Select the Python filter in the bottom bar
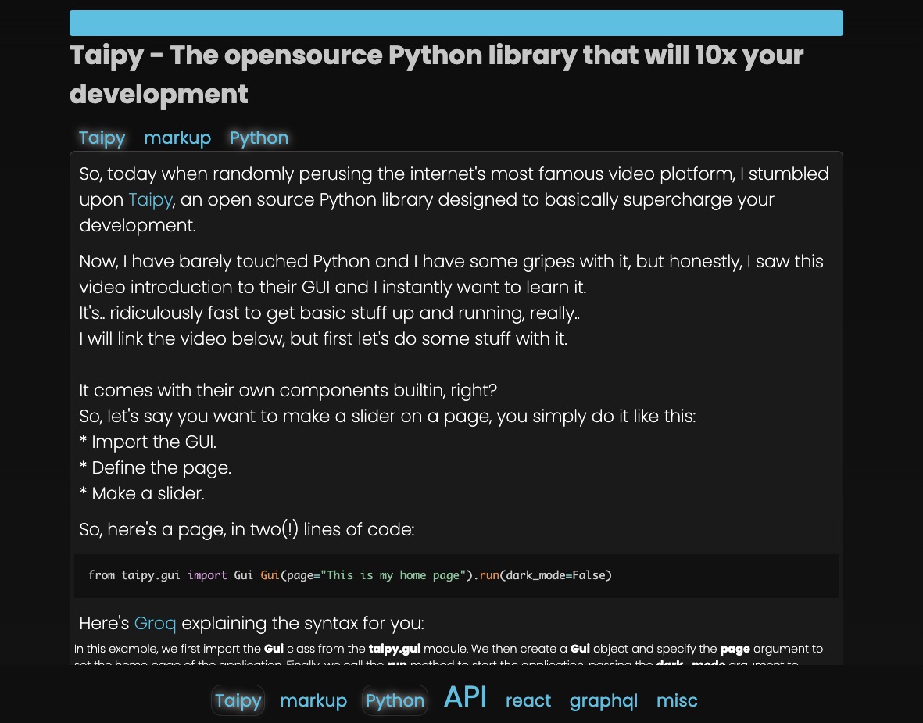This screenshot has width=923, height=723. [395, 700]
